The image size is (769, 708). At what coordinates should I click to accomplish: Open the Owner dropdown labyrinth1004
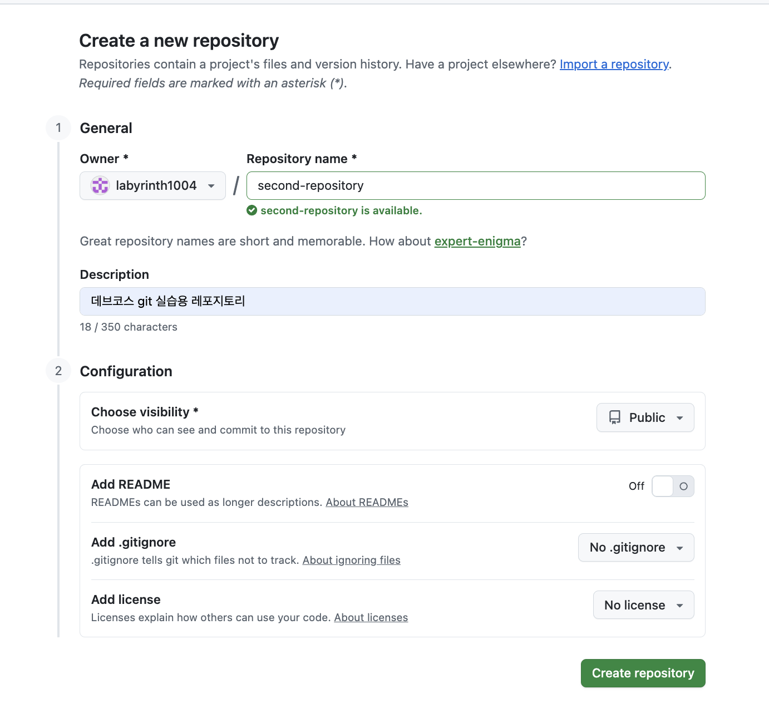(x=152, y=185)
